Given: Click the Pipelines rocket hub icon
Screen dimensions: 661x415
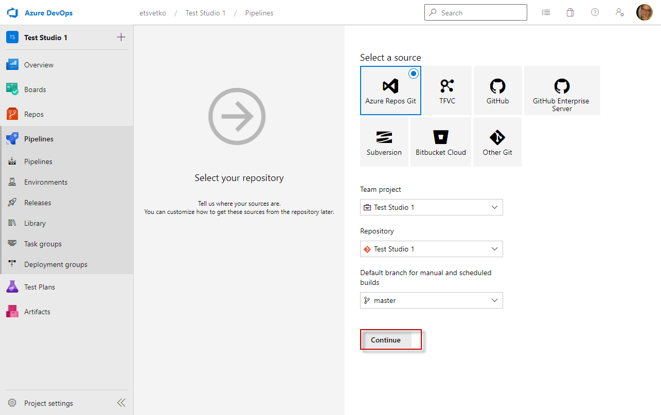Looking at the screenshot, I should coord(12,139).
